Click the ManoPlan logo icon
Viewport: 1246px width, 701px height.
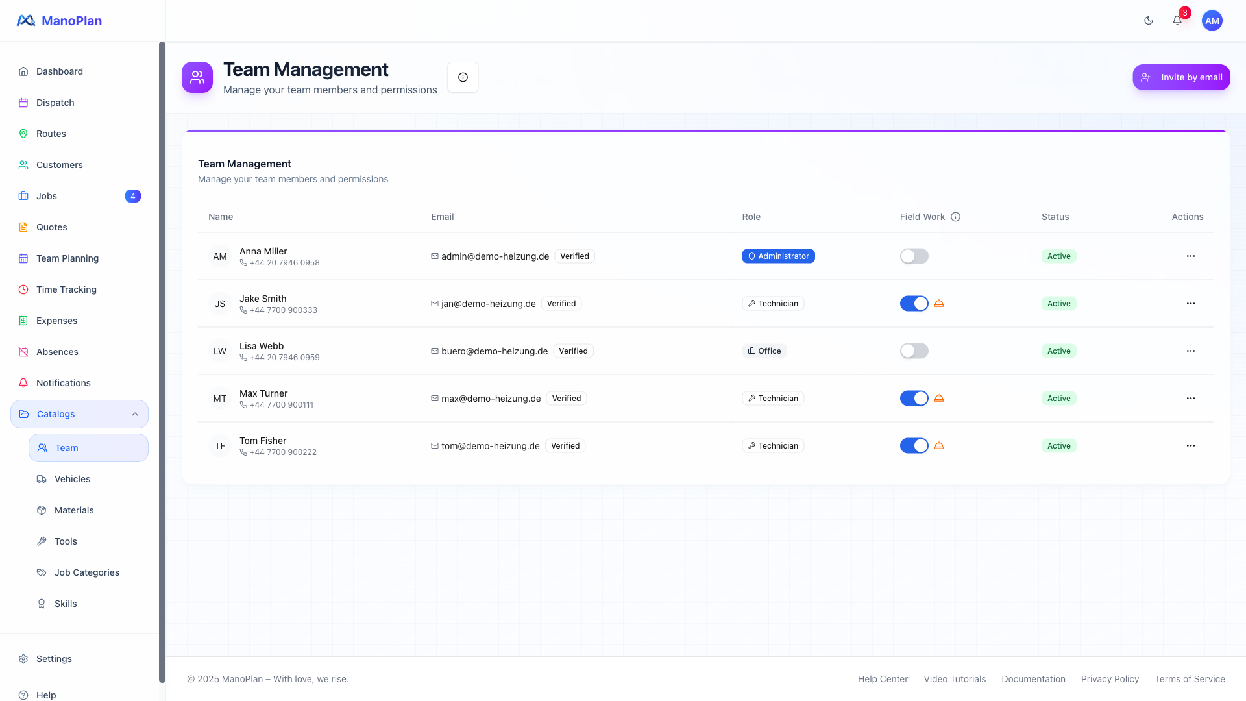tap(26, 21)
